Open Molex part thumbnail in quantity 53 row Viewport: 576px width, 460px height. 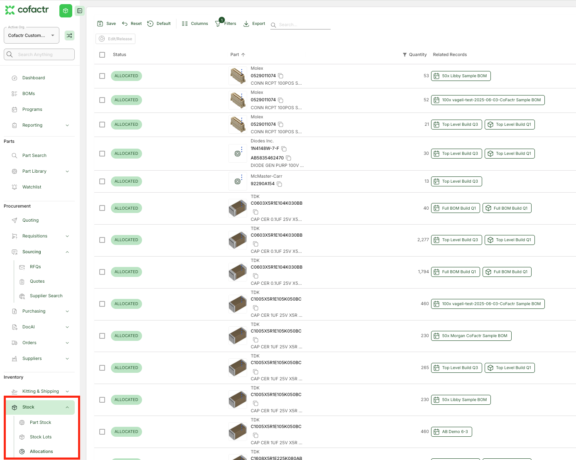(x=238, y=76)
